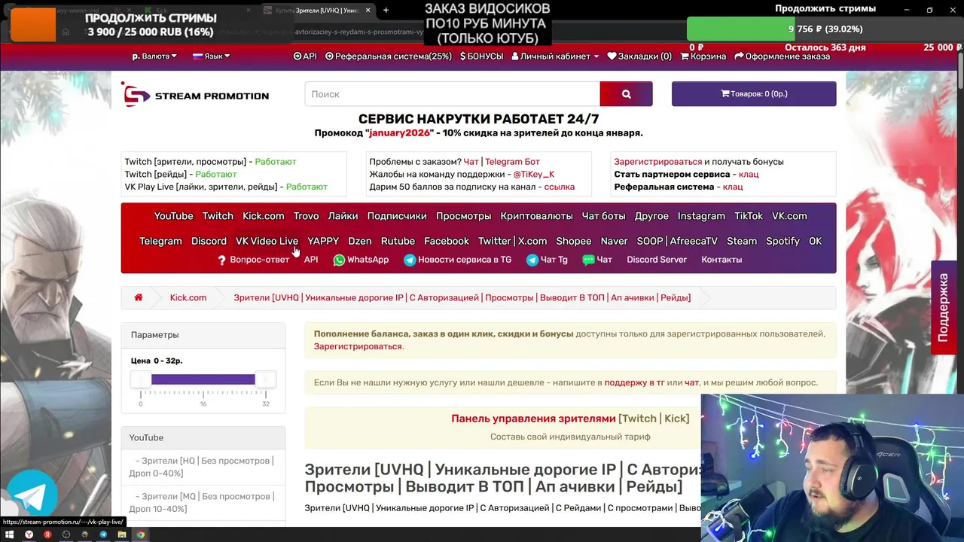Open Discord Server link

click(657, 260)
